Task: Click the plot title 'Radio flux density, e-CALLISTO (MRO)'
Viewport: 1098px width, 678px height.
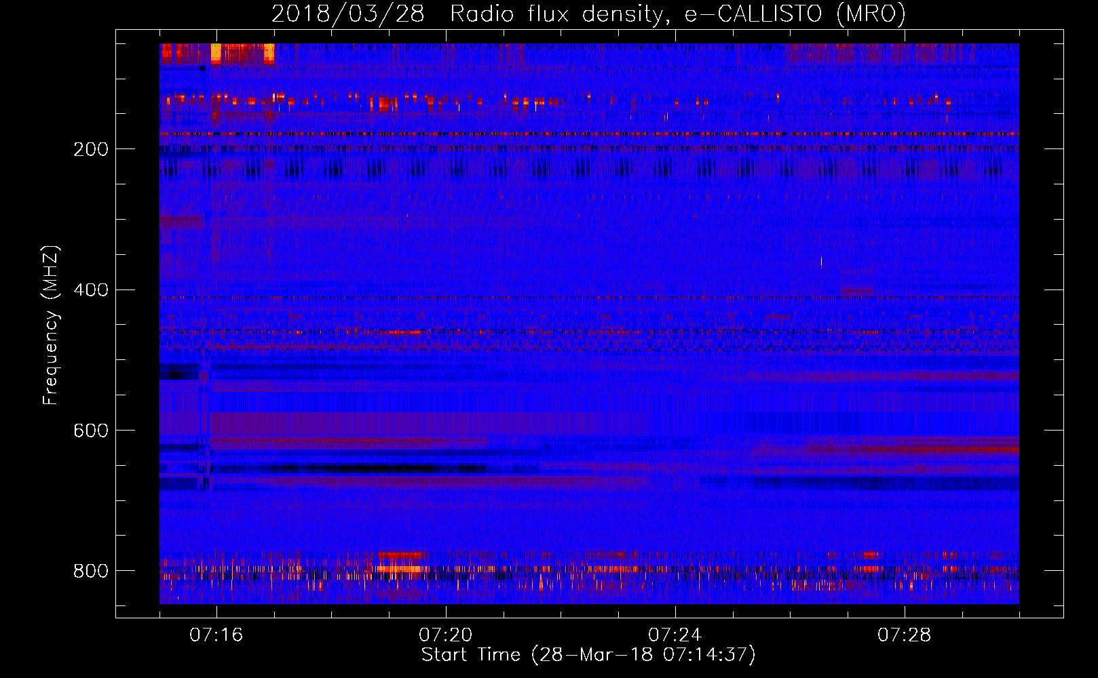Action: (677, 14)
